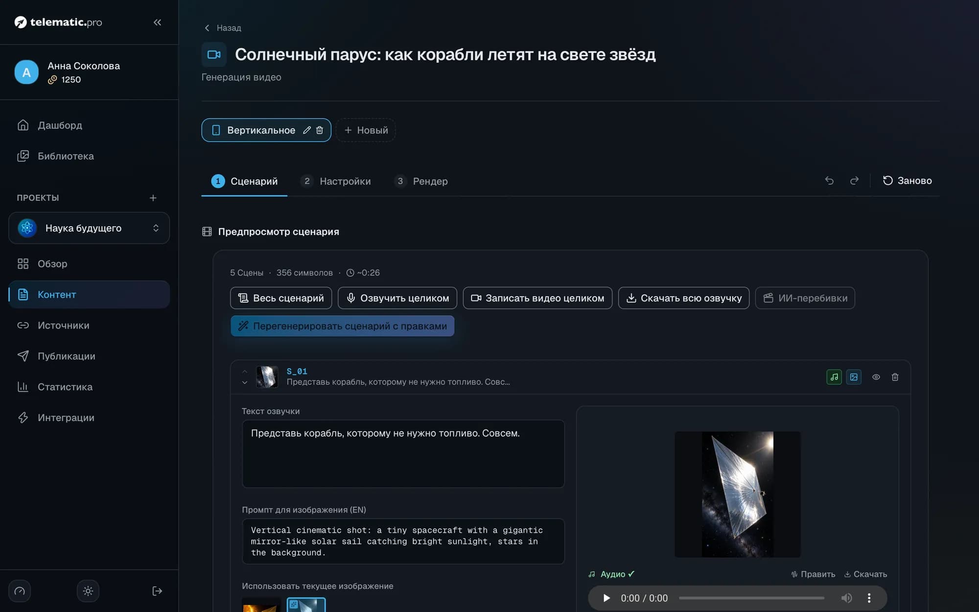Click Записать видео целиком
This screenshot has height=612, width=979.
pyautogui.click(x=537, y=298)
